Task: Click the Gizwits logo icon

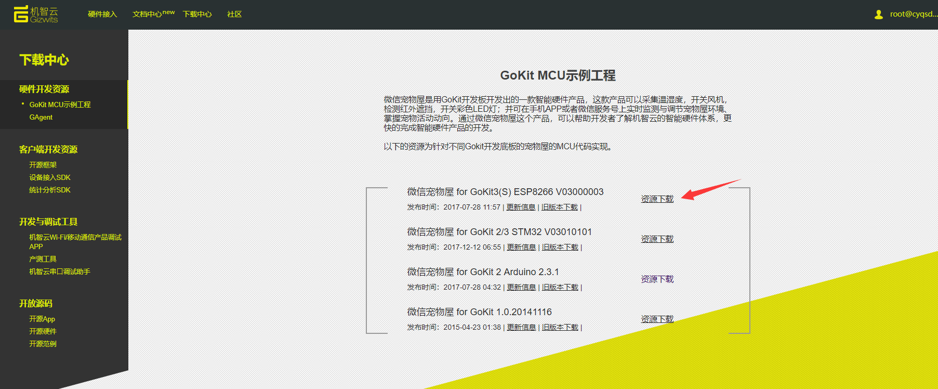Action: tap(35, 15)
